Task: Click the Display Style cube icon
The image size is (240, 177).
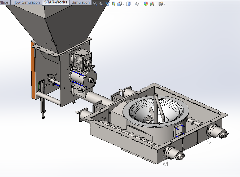Action: [x=128, y=4]
